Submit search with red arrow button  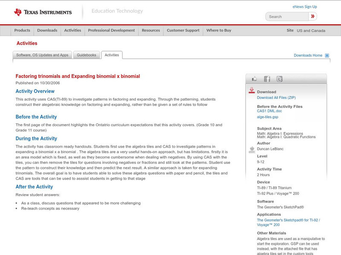[312, 16]
